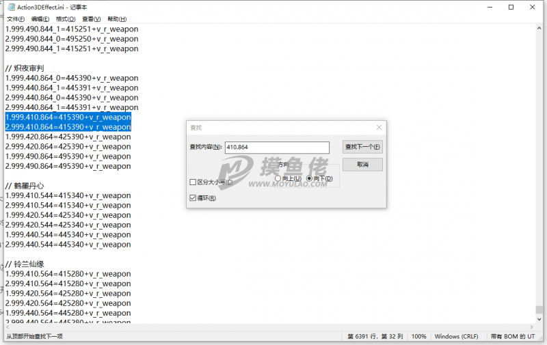
Task: Minimize the Notepad window
Action: pyautogui.click(x=485, y=7)
